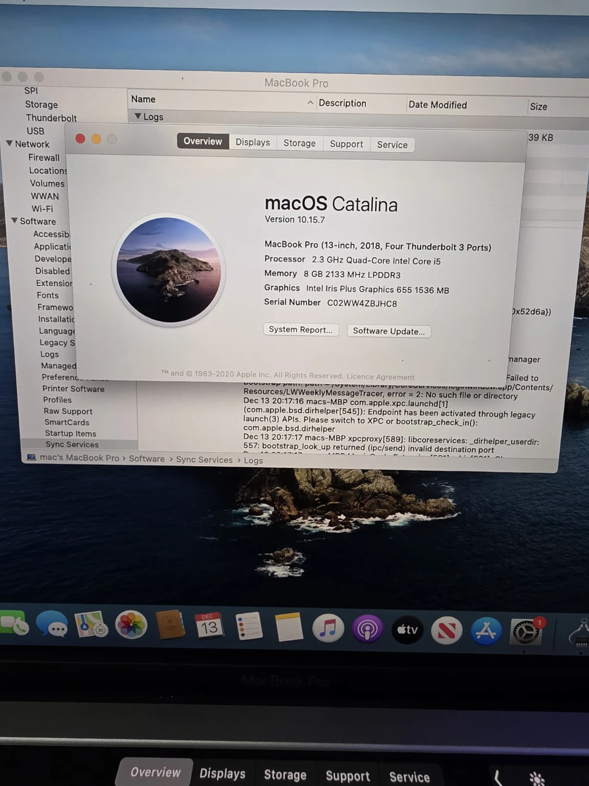Image resolution: width=589 pixels, height=786 pixels.
Task: Launch the News app in Dock
Action: coord(447,631)
